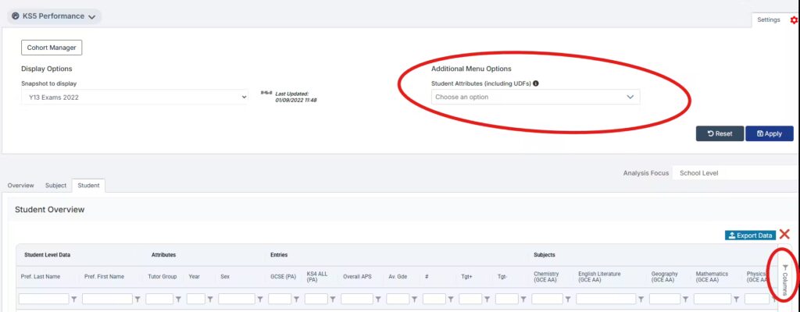800x312 pixels.
Task: Click the Export Data button
Action: click(750, 235)
